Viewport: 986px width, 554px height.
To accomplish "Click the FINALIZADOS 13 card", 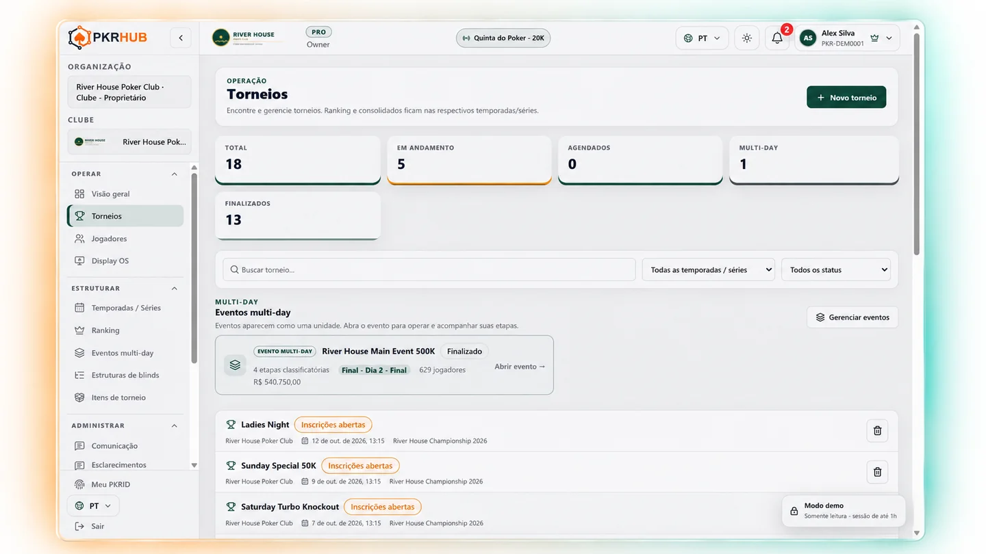I will pos(298,216).
